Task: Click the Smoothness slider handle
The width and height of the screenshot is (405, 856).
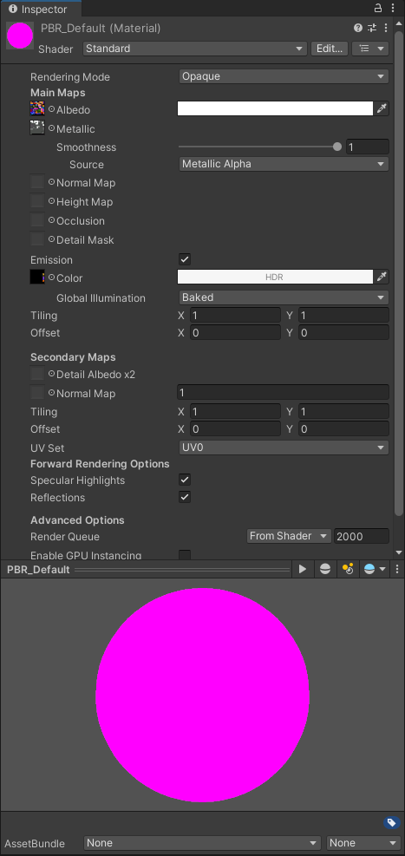Action: pyautogui.click(x=337, y=147)
